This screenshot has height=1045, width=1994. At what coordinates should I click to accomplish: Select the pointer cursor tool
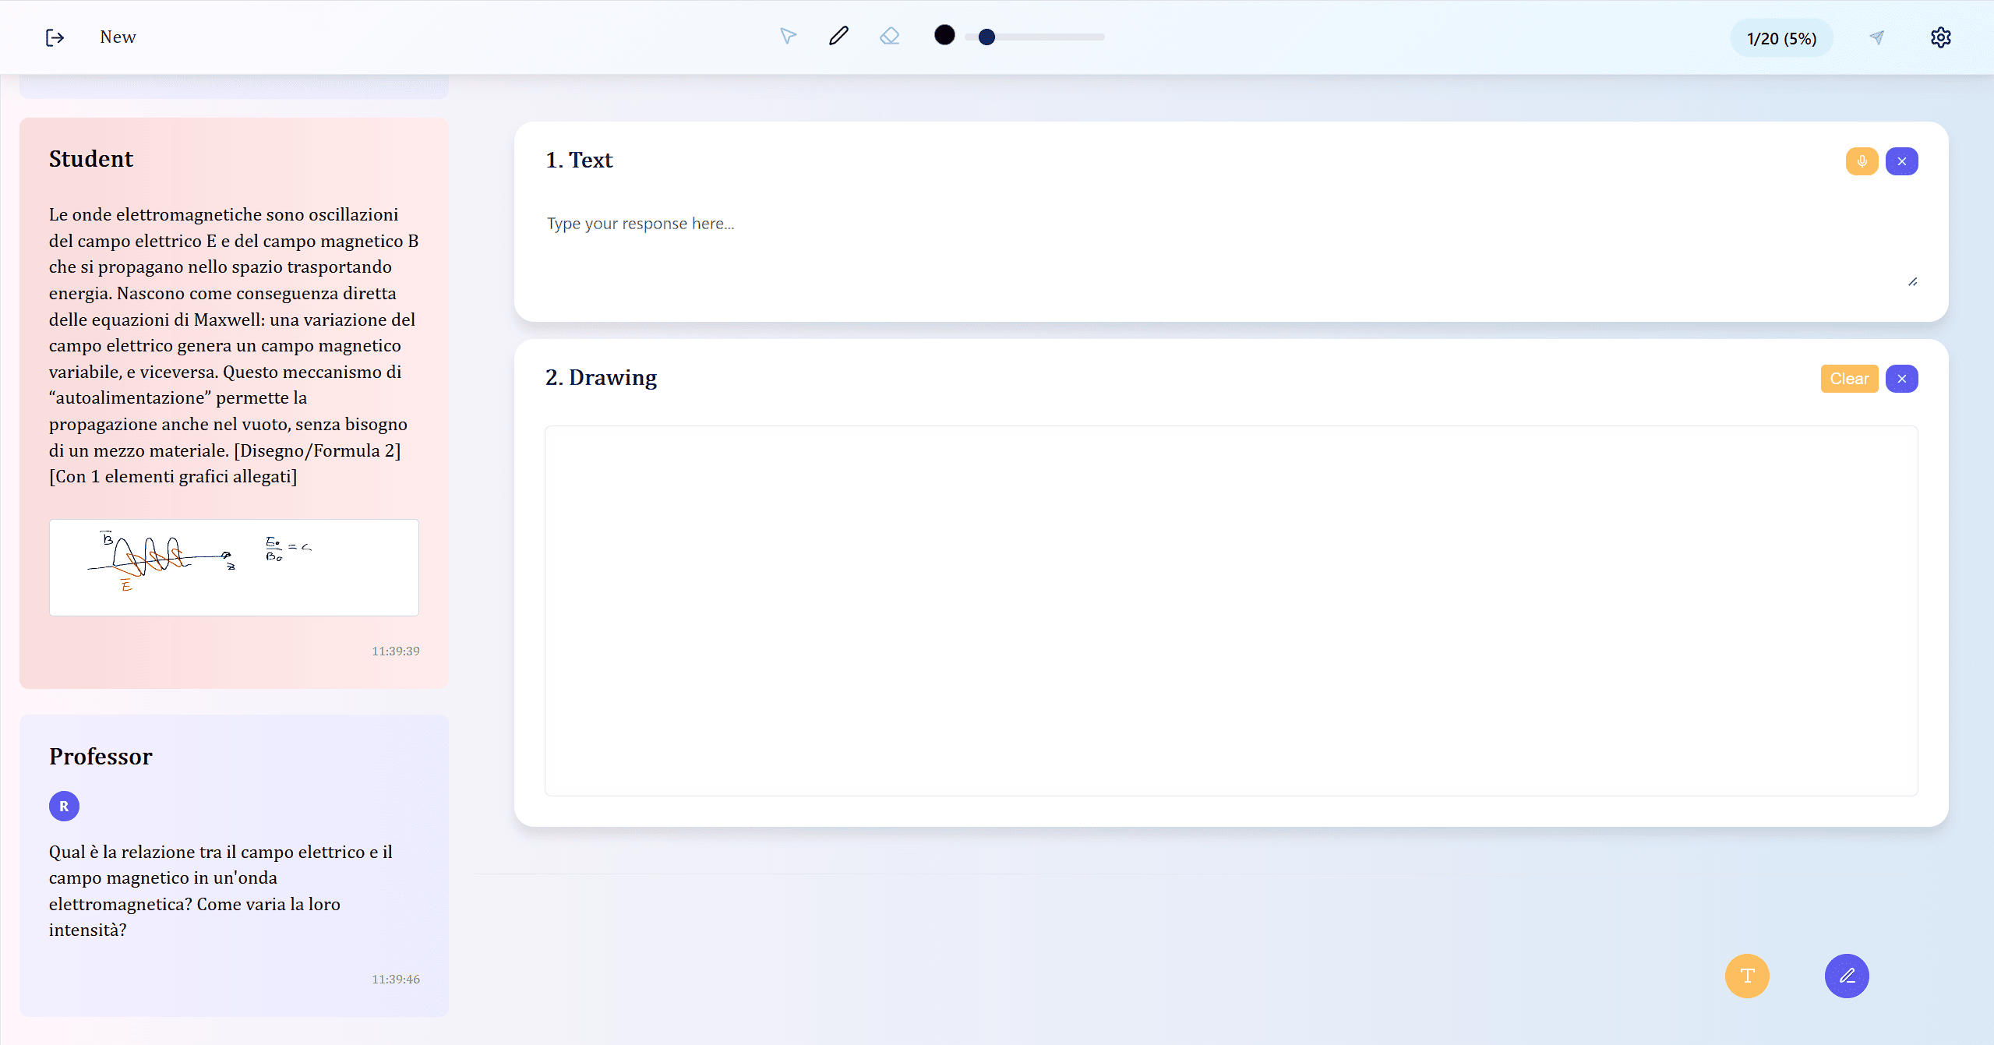(788, 37)
